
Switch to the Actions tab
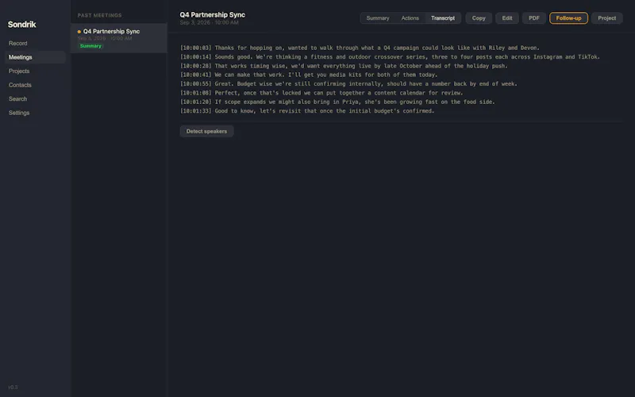[x=410, y=18]
